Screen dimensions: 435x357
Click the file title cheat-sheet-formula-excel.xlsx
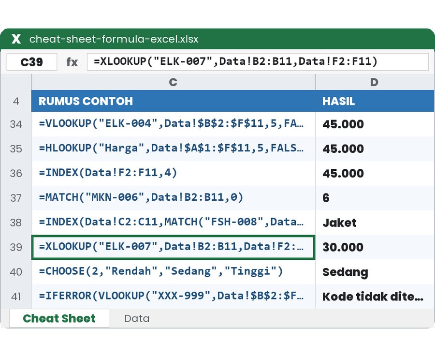[x=114, y=39]
